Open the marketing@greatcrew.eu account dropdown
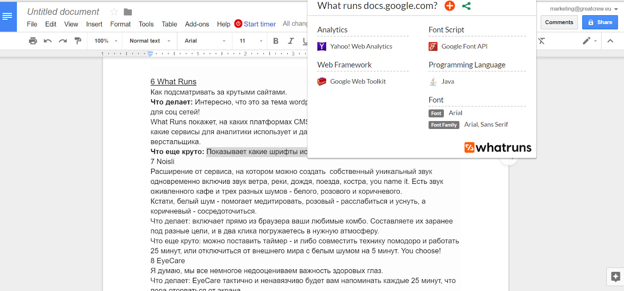This screenshot has height=291, width=624. tap(583, 9)
